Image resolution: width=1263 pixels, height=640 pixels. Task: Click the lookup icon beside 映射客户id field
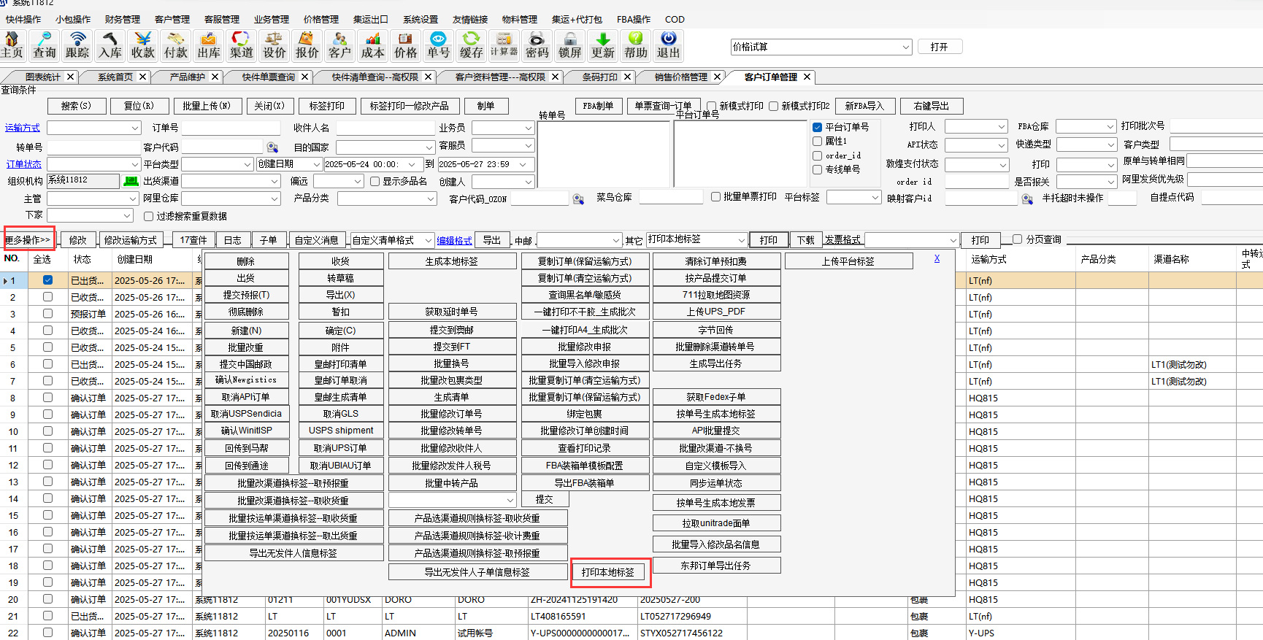pos(1027,198)
